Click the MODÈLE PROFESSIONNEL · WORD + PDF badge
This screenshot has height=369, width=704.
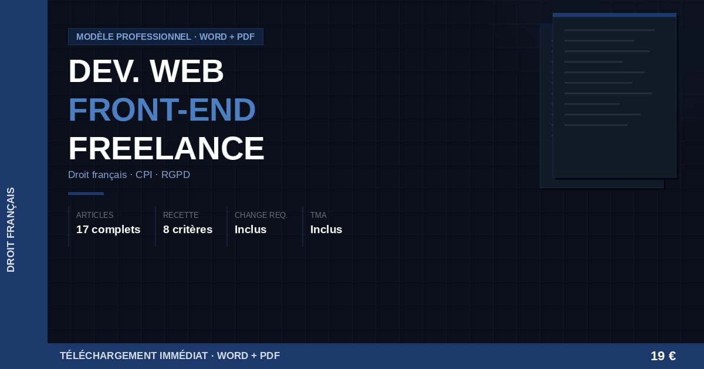(165, 36)
